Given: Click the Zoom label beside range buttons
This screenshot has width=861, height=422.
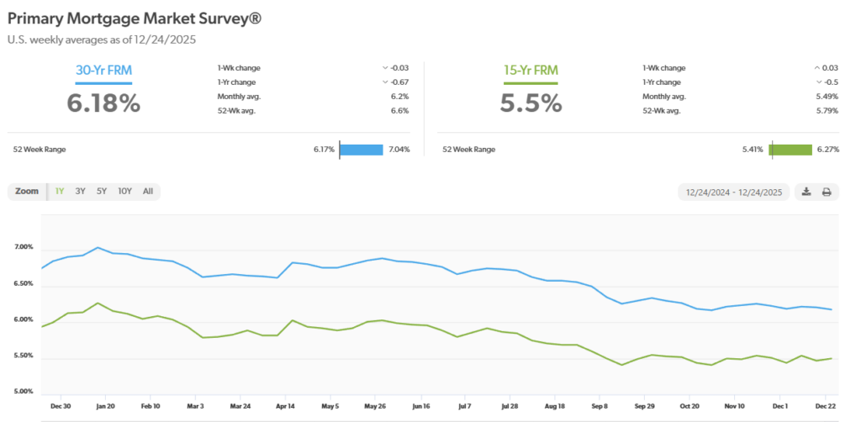Looking at the screenshot, I should pos(27,191).
